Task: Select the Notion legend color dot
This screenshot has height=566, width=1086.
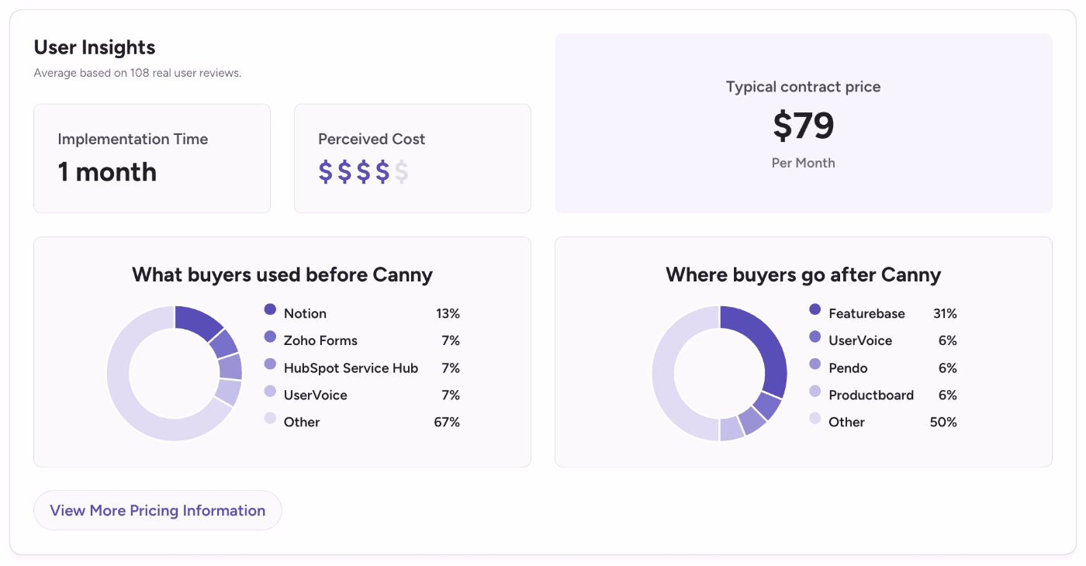Action: point(270,309)
